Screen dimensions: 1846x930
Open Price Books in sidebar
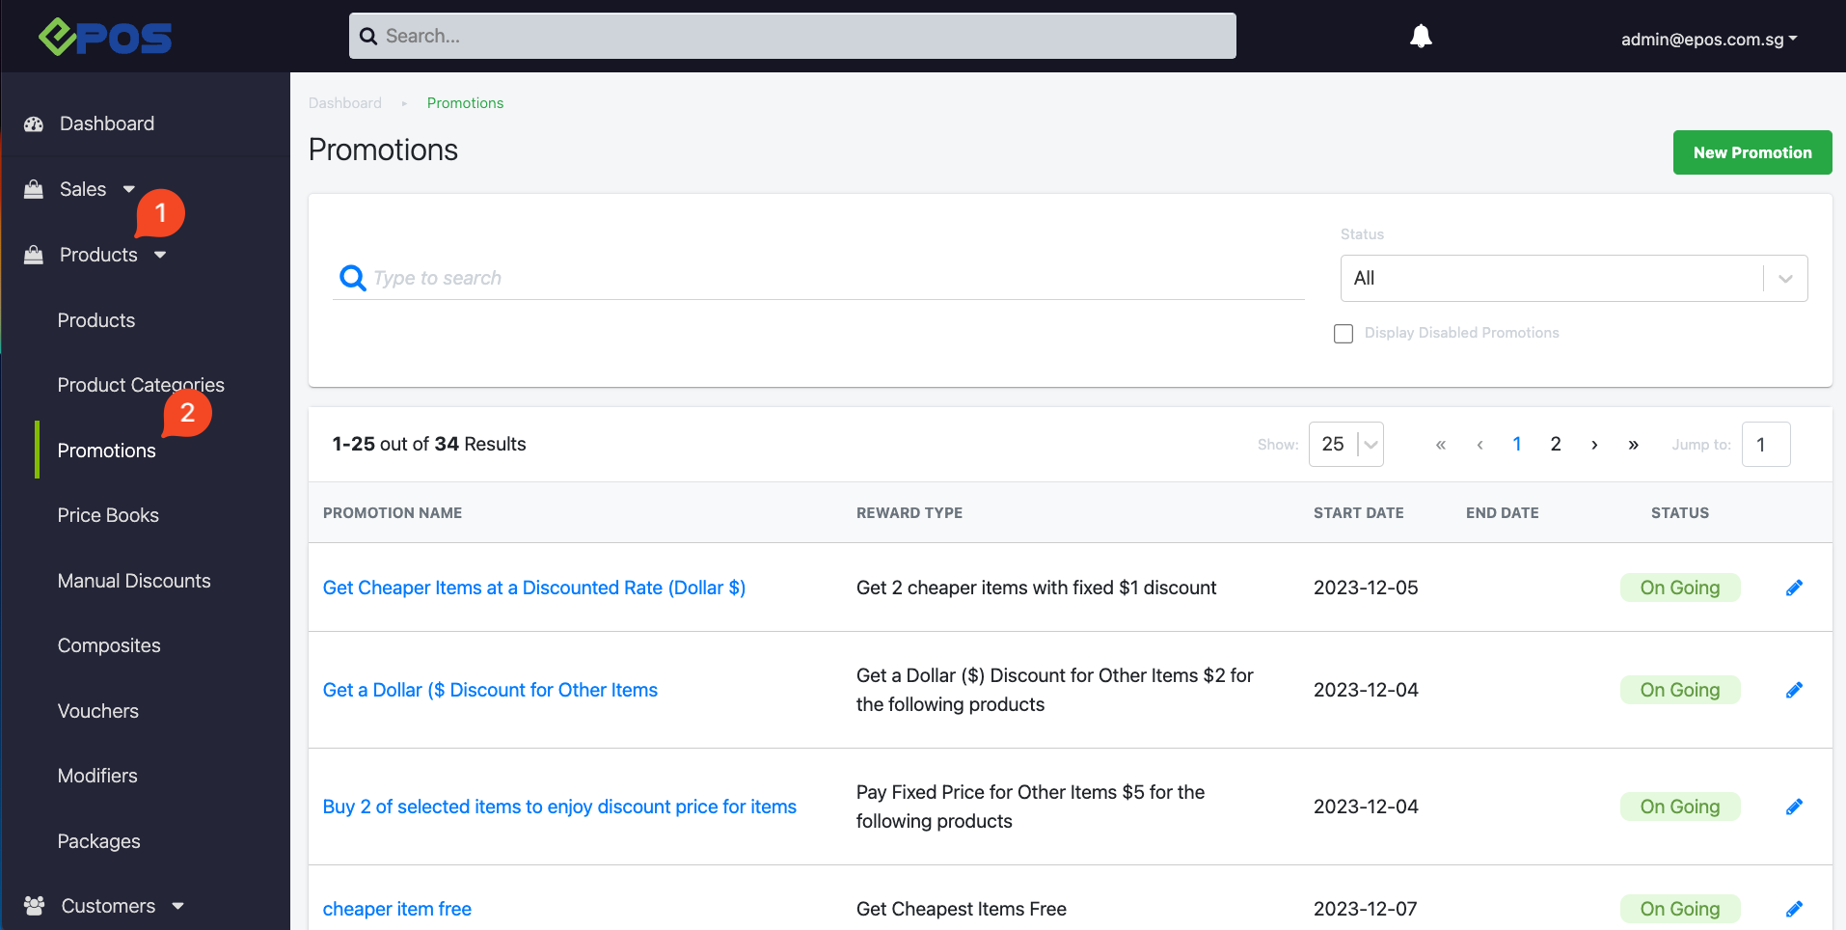coord(108,515)
